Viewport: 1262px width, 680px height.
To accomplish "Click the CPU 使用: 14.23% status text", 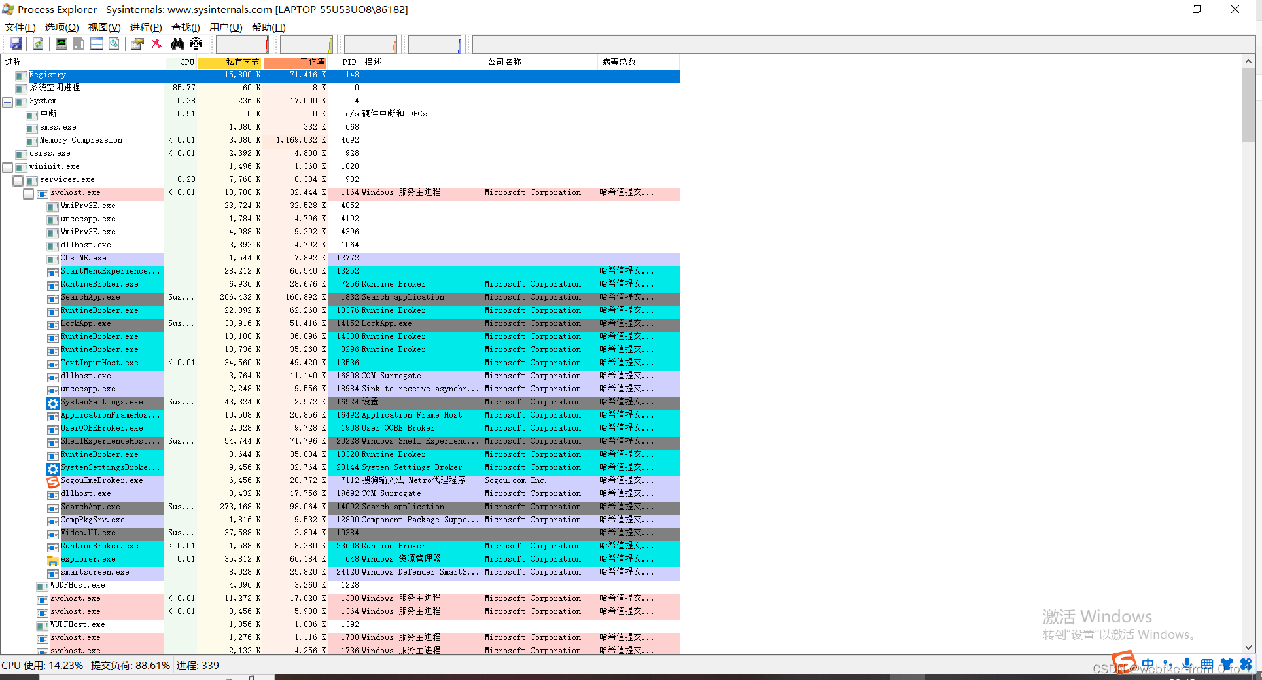I will click(43, 666).
